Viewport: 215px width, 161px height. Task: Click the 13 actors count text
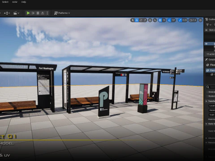point(211,54)
